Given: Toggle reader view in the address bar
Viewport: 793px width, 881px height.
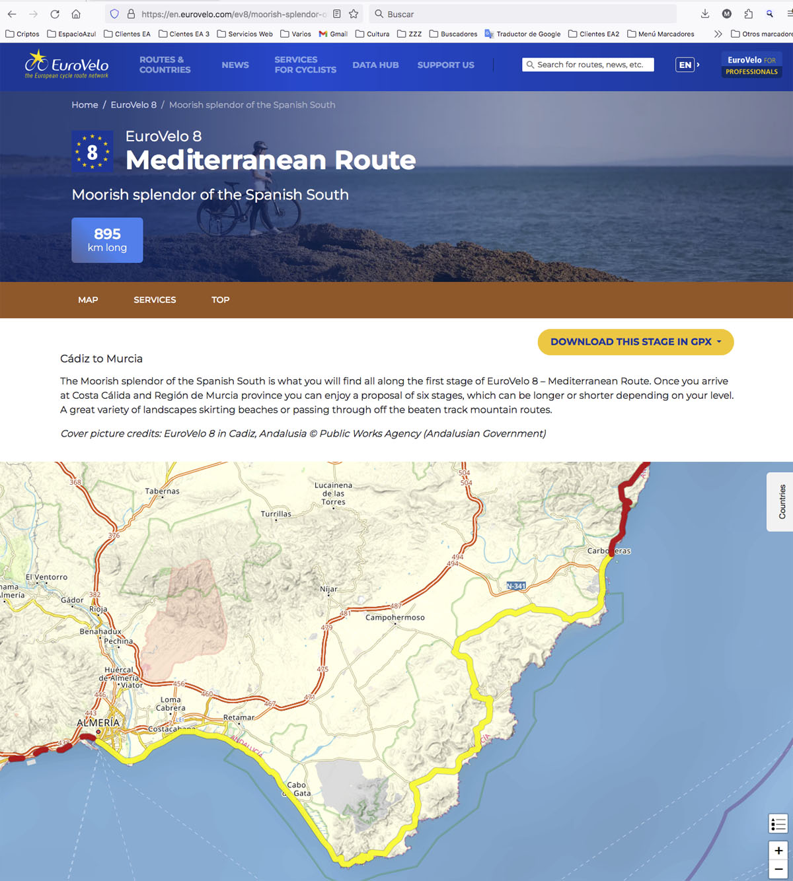Looking at the screenshot, I should pyautogui.click(x=337, y=14).
